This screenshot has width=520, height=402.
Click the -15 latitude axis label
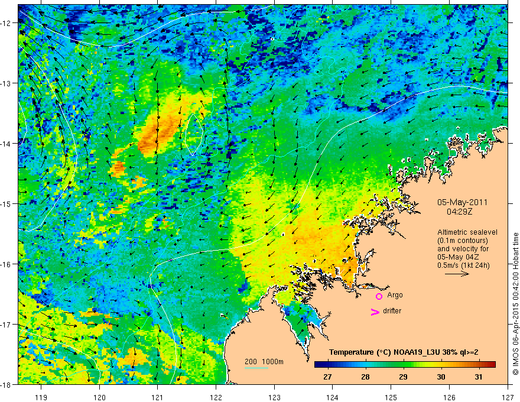click(x=6, y=204)
